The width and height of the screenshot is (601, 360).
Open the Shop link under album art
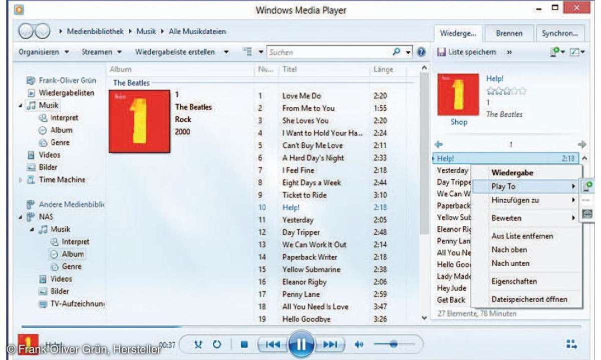point(459,122)
